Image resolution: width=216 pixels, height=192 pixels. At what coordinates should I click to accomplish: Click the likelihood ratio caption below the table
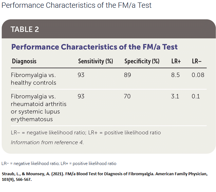point(59,163)
